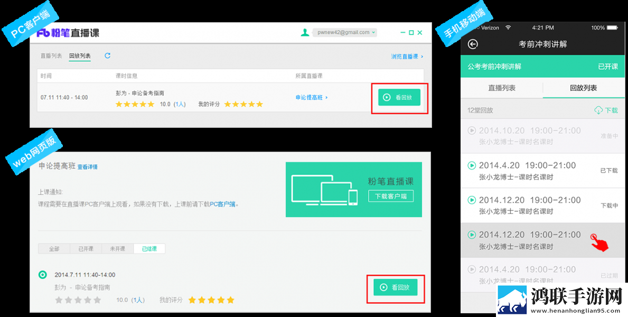Tap the highlighted gray 2014.12.20 replay row
The height and width of the screenshot is (317, 628).
[x=542, y=240]
